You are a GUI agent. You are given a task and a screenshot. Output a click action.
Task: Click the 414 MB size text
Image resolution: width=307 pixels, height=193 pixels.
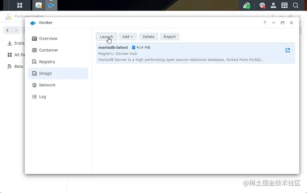pos(143,47)
